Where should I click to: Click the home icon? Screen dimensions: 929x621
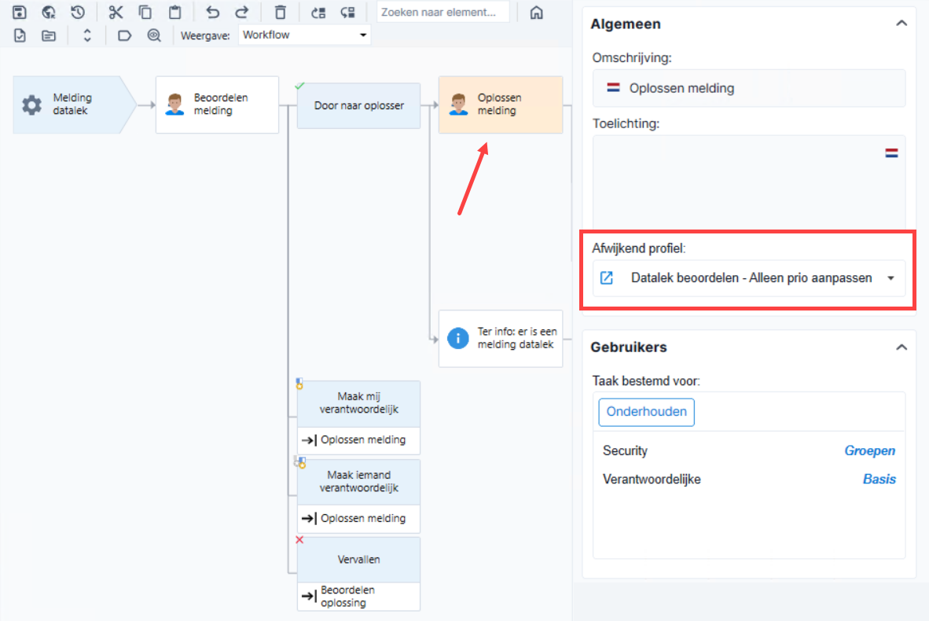coord(536,13)
